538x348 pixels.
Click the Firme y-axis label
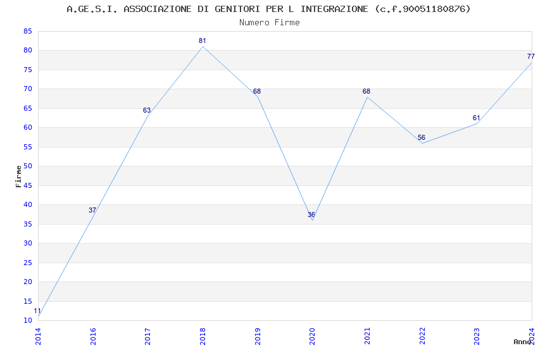coord(18,177)
